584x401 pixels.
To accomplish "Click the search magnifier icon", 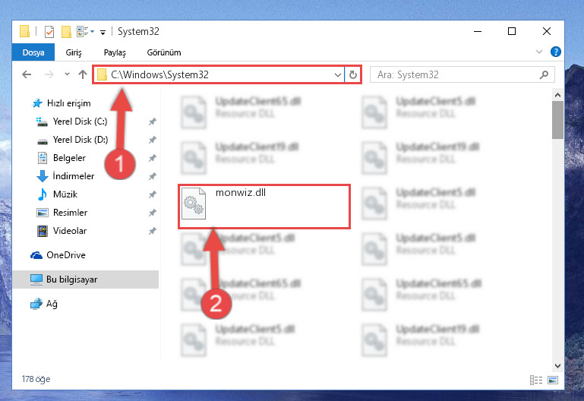I will click(x=544, y=75).
